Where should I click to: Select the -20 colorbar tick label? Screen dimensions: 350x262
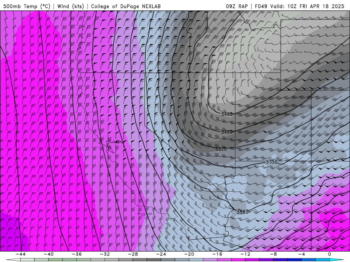point(189,254)
